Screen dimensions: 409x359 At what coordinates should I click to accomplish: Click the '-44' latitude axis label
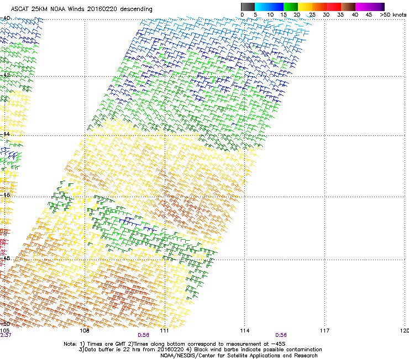5,134
